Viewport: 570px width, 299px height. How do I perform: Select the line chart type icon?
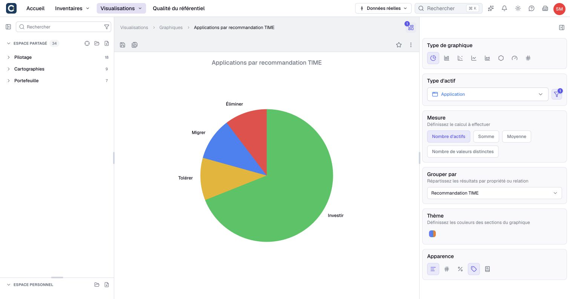474,58
